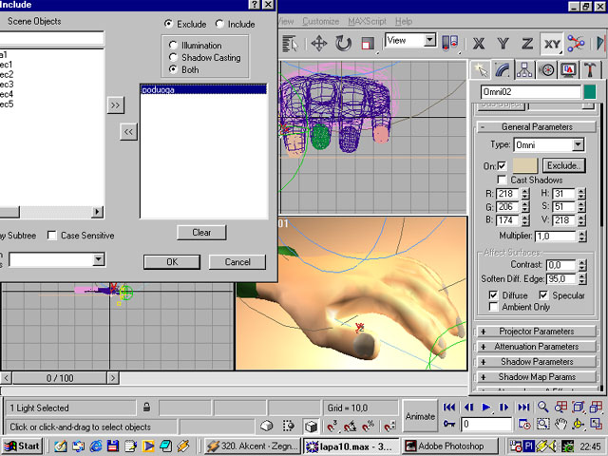
Task: Restrict transform to the X axis
Action: coord(479,43)
